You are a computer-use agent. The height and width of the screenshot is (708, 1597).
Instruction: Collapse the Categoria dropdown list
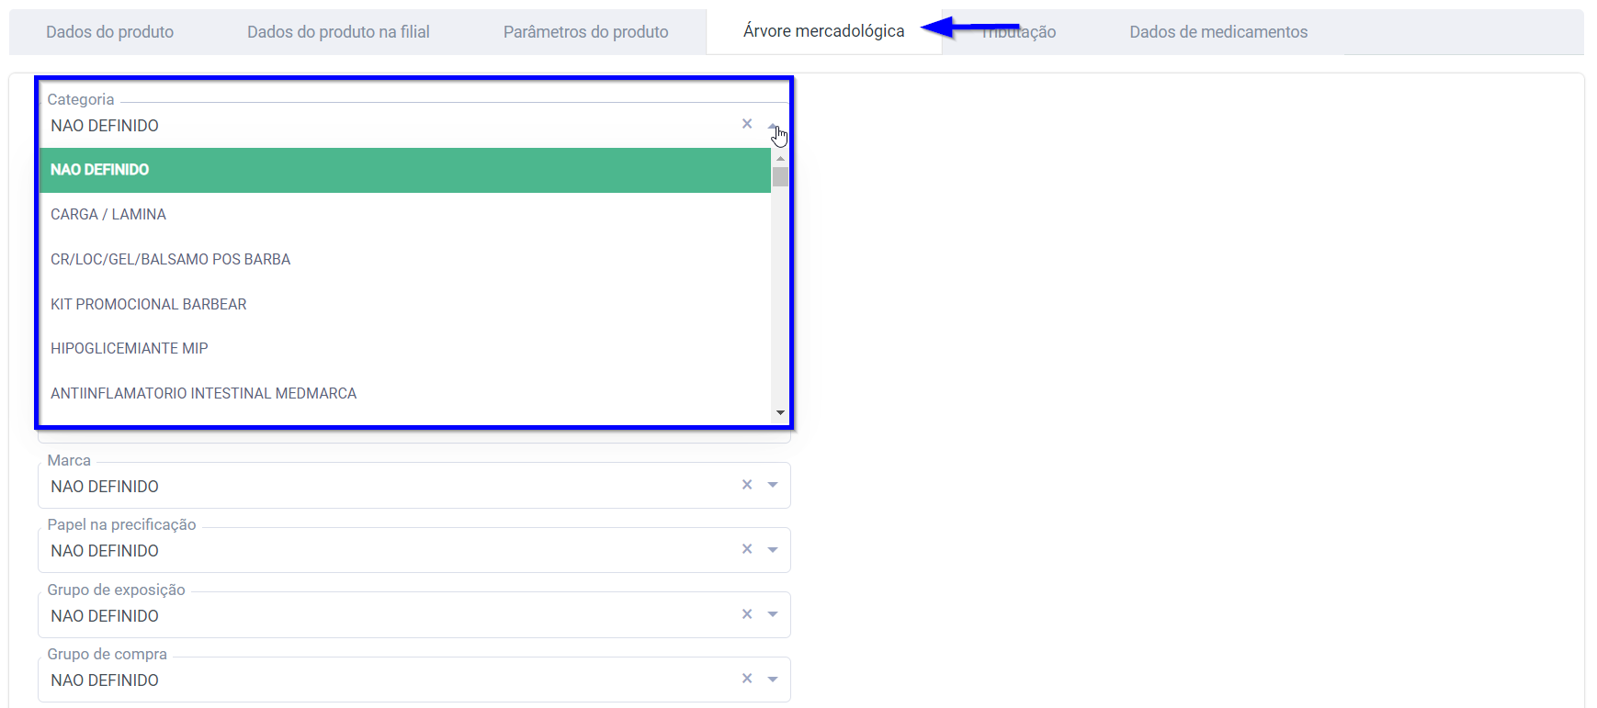pos(773,125)
